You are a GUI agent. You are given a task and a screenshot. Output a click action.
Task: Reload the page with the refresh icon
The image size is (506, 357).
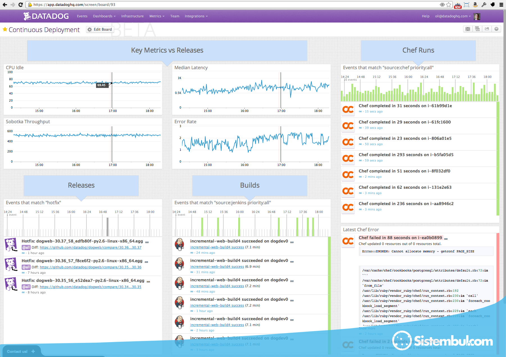click(x=21, y=5)
